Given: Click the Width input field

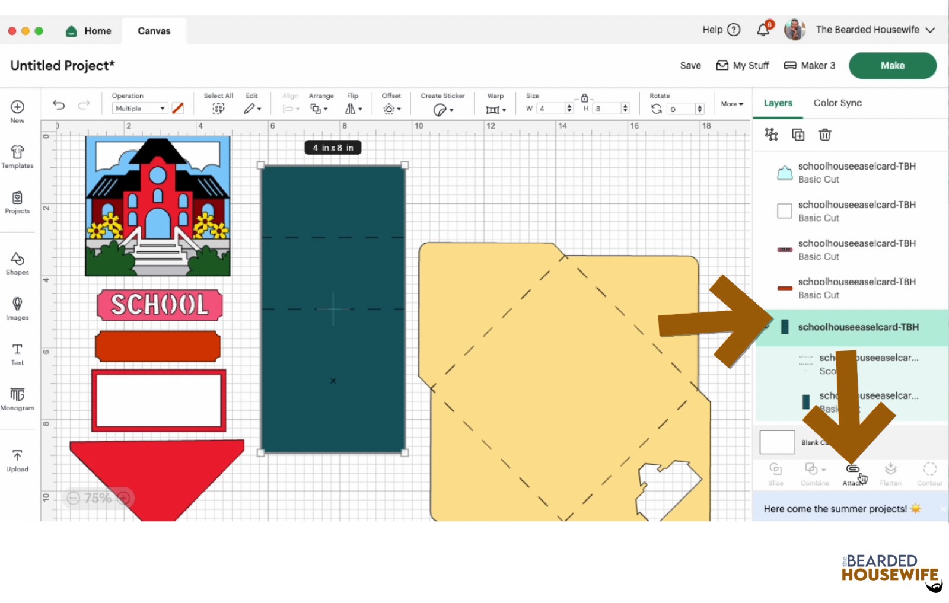Looking at the screenshot, I should coord(550,109).
